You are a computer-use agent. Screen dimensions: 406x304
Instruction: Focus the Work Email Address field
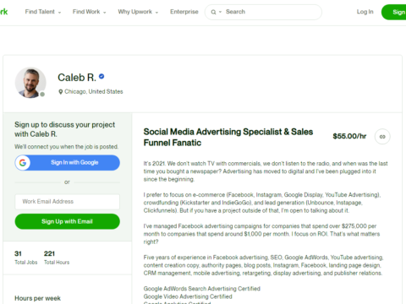point(68,202)
